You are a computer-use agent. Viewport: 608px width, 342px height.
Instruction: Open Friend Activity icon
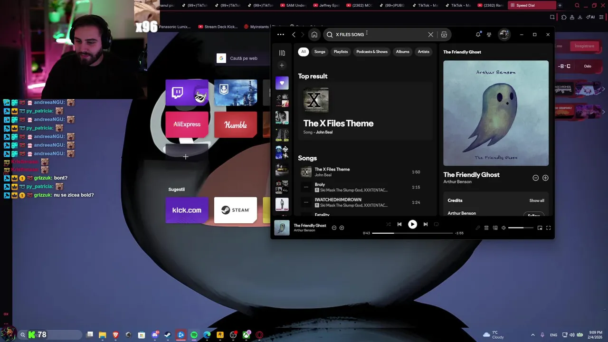(x=489, y=34)
